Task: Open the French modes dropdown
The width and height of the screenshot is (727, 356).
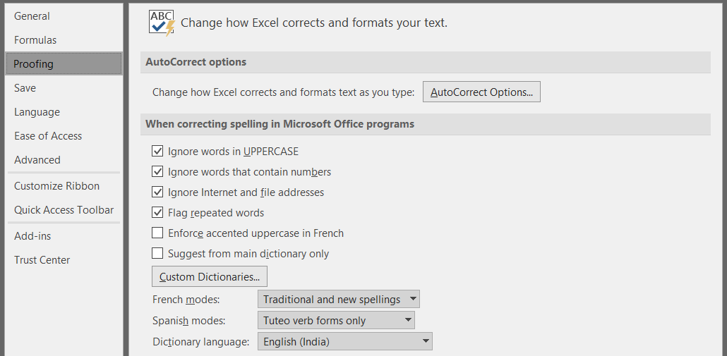Action: (339, 300)
